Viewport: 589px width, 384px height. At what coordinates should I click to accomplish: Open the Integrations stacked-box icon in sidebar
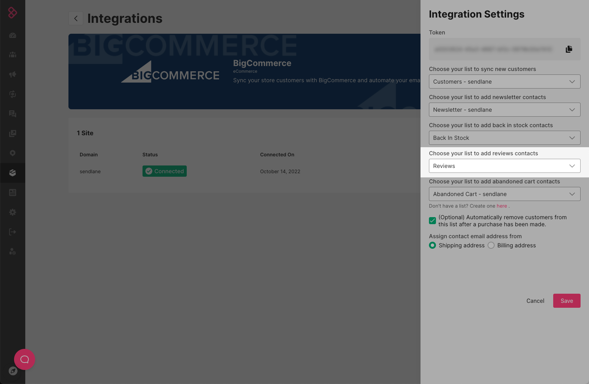click(13, 173)
